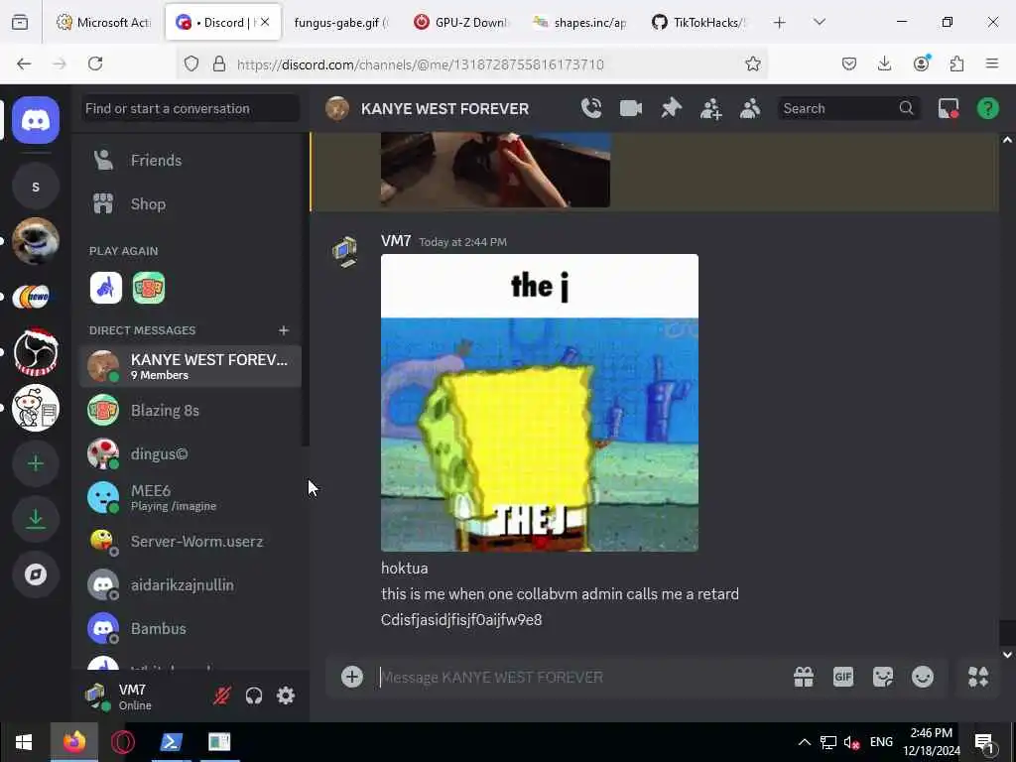This screenshot has width=1016, height=762.
Task: Open a new browser tab
Action: 780,23
